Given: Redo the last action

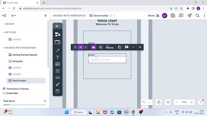Looking at the screenshot, I should pyautogui.click(x=150, y=102).
